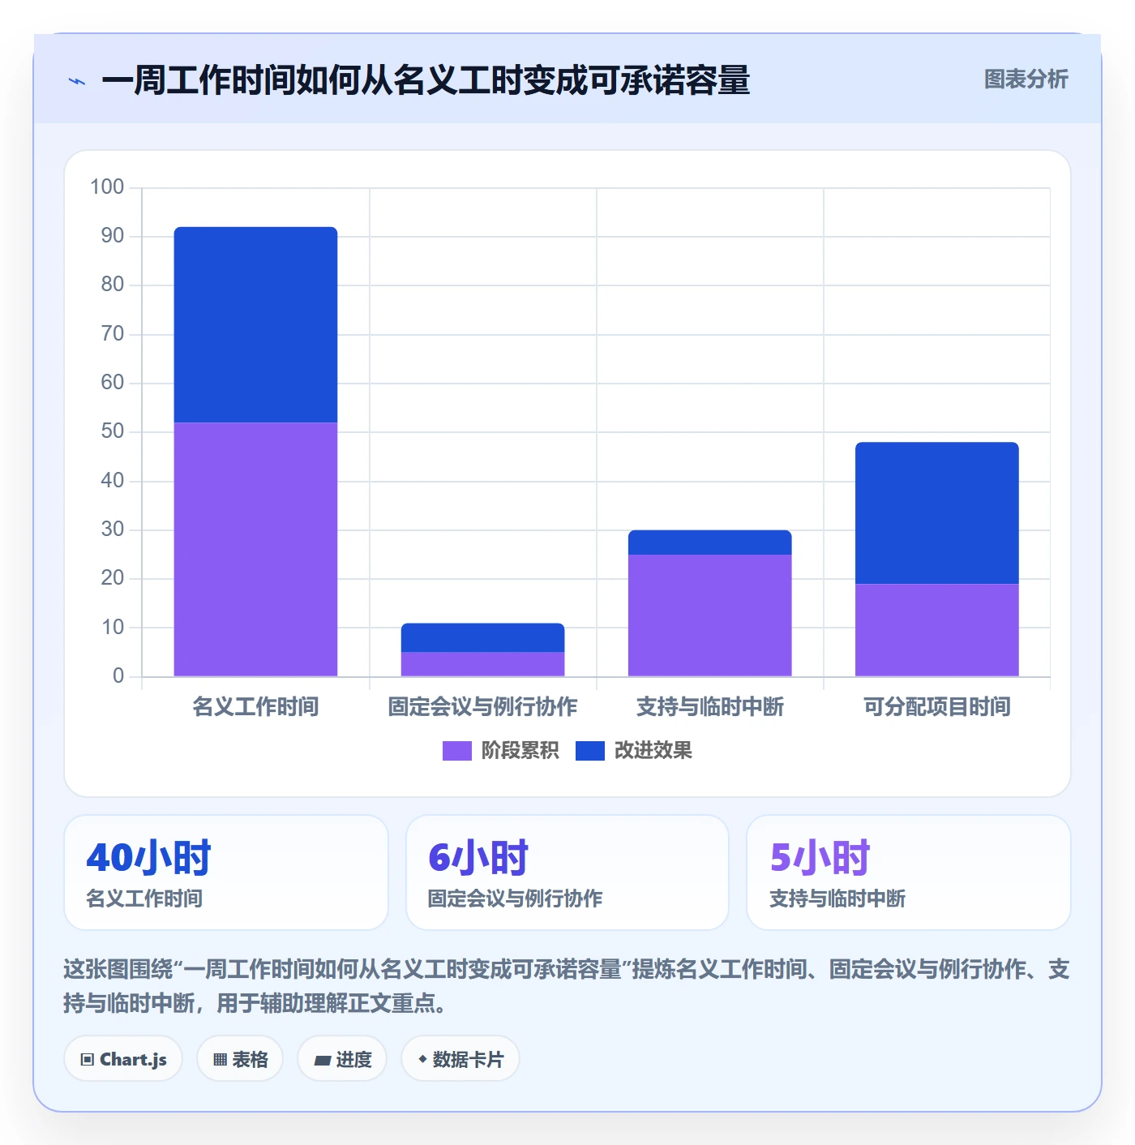Click the blue segment of 固定会议与例行协作 bar
The width and height of the screenshot is (1135, 1145).
point(483,637)
